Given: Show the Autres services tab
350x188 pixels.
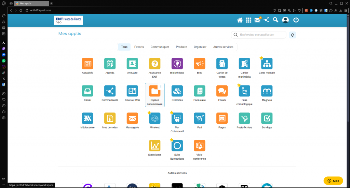Looking at the screenshot, I should pyautogui.click(x=223, y=47).
